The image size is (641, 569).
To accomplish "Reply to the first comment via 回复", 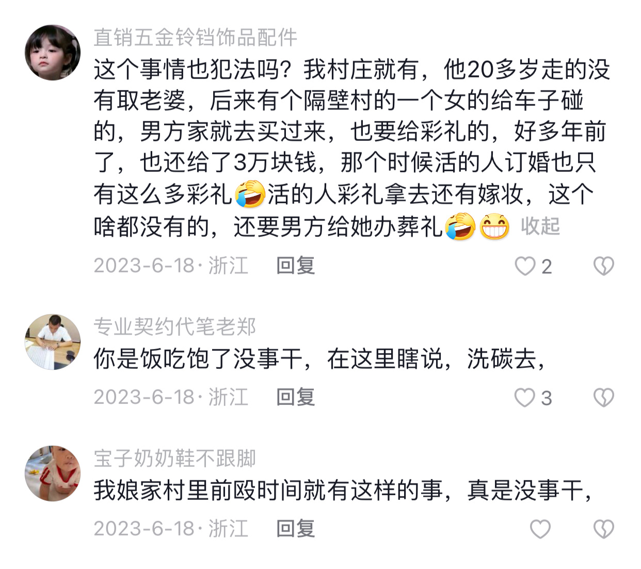I will pyautogui.click(x=295, y=266).
